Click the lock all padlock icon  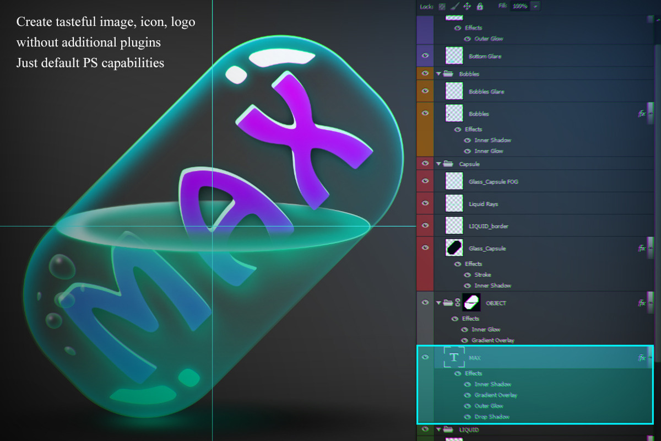(480, 6)
